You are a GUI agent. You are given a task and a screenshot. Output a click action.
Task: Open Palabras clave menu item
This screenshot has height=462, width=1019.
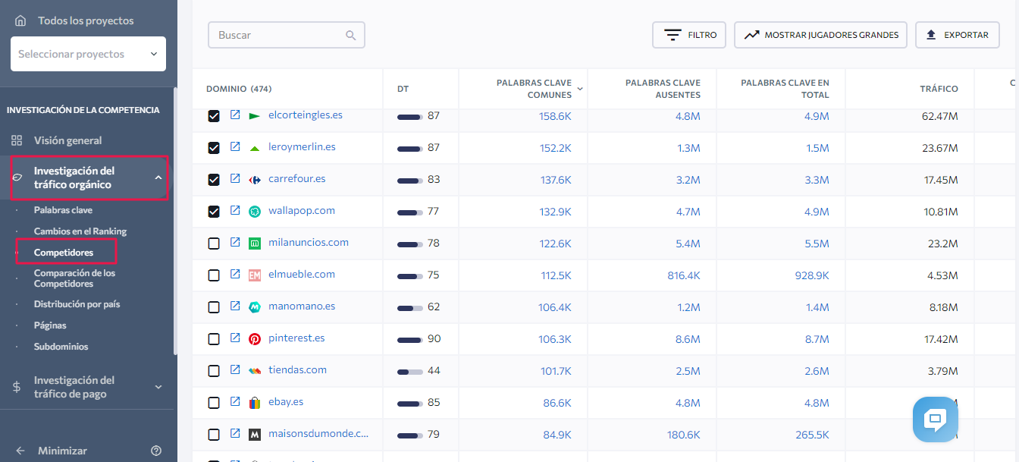63,210
